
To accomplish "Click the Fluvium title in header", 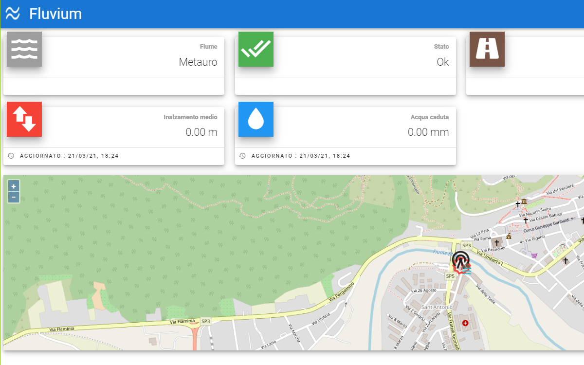I will (55, 14).
